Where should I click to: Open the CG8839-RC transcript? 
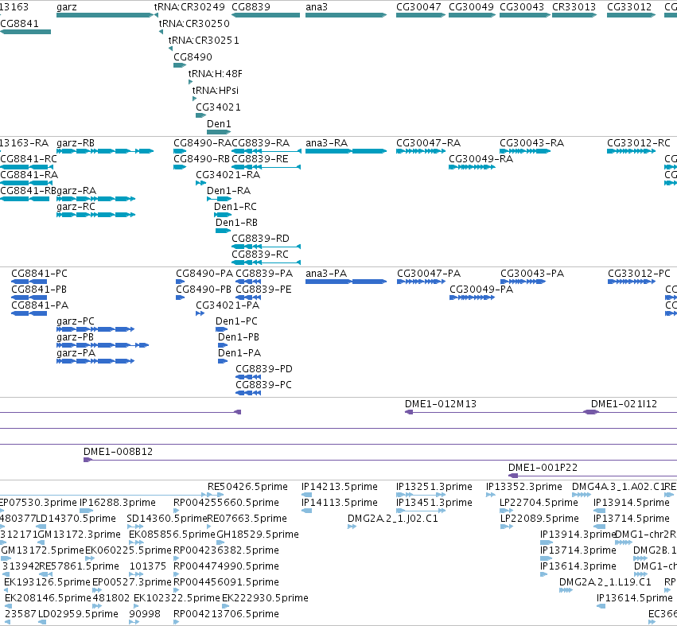coord(266,262)
